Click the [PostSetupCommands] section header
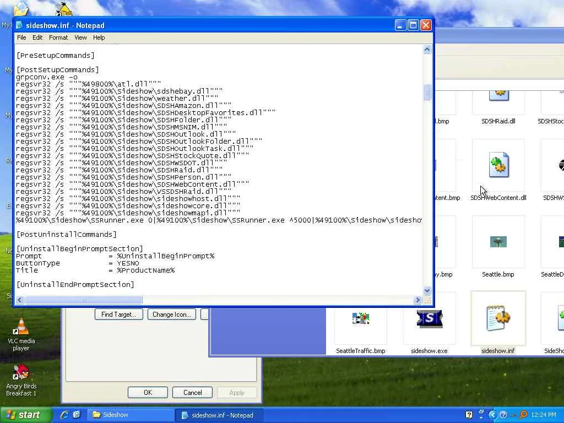 [57, 70]
